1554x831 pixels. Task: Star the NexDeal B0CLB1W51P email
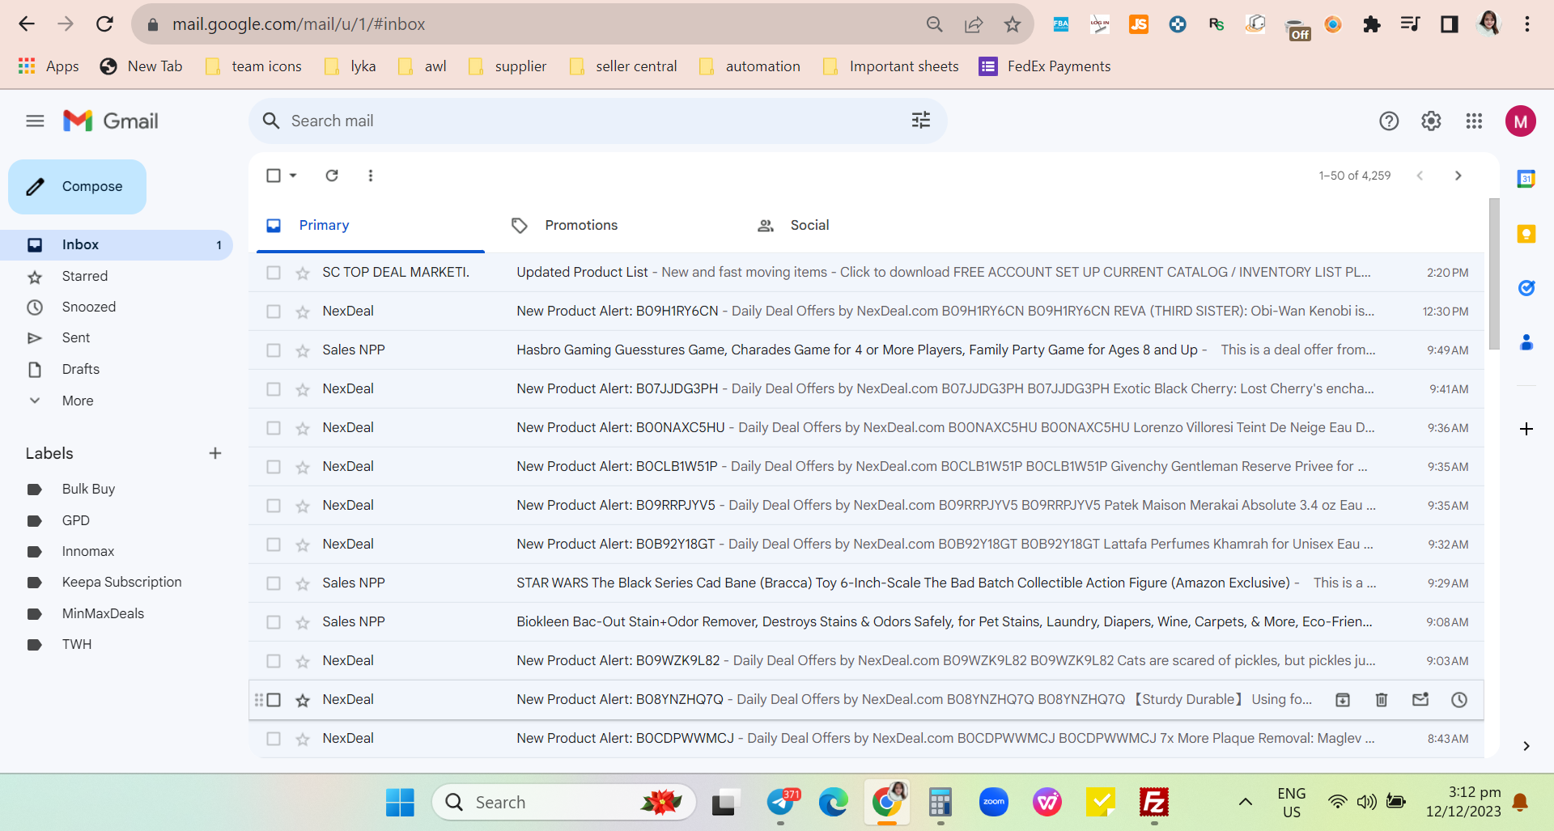(x=303, y=467)
